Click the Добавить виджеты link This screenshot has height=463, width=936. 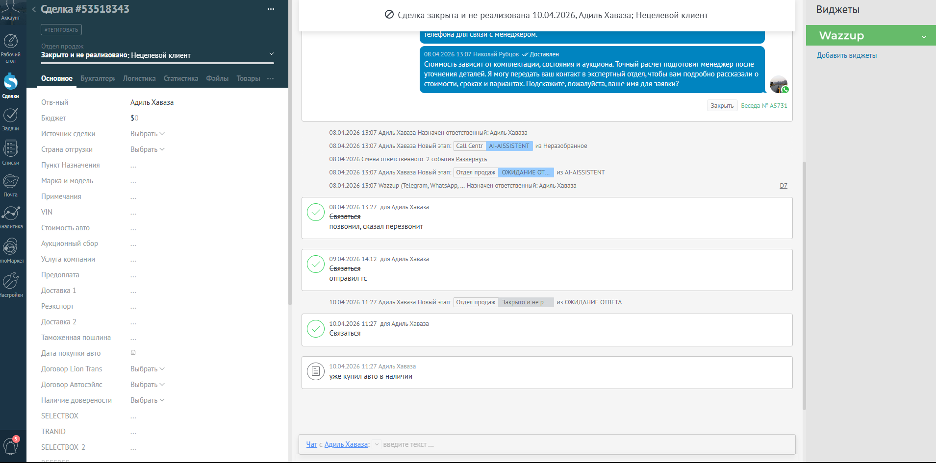coord(847,55)
